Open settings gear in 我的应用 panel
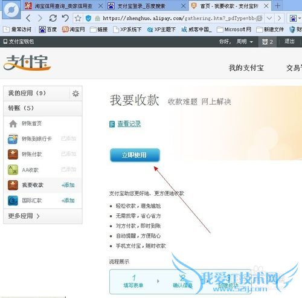This screenshot has width=302, height=298. (x=75, y=94)
